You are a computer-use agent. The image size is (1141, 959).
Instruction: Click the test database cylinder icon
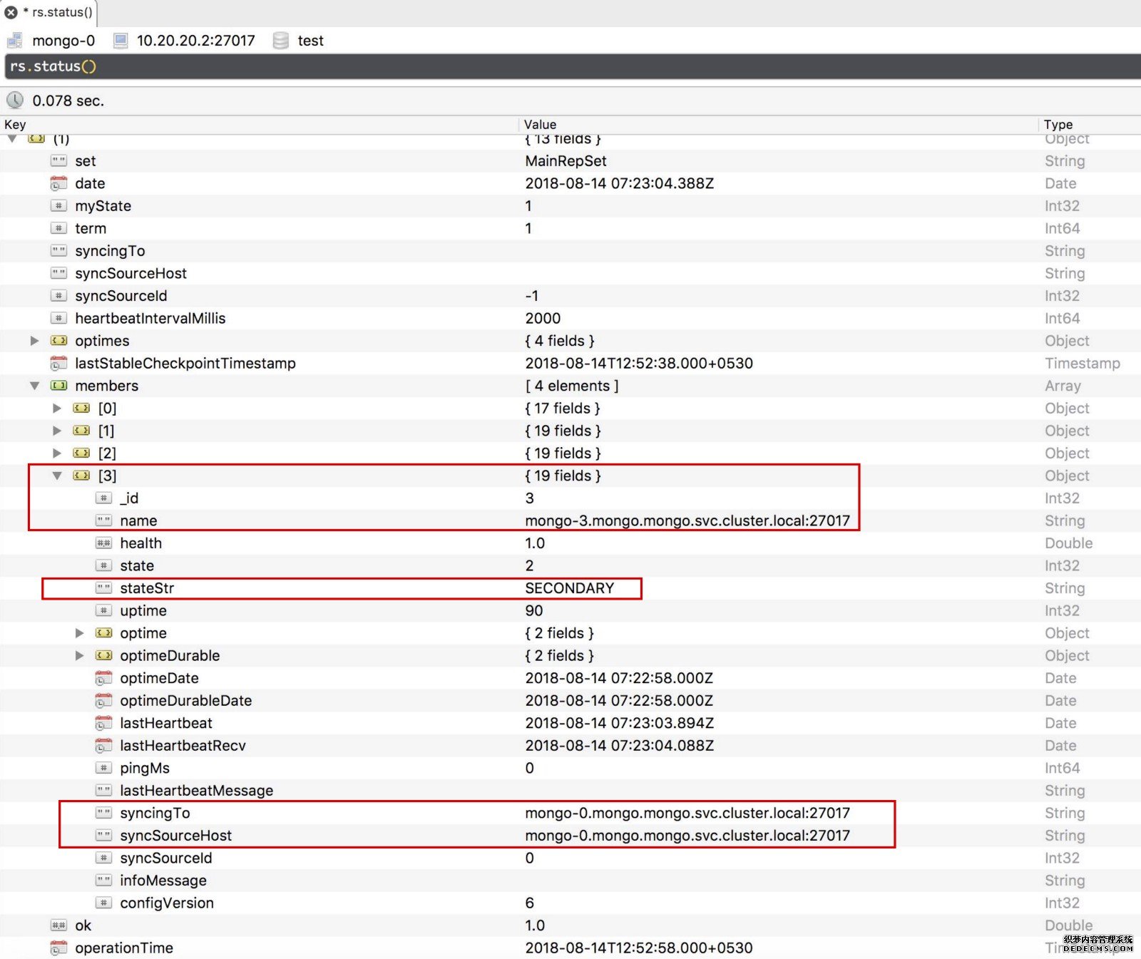(x=281, y=41)
